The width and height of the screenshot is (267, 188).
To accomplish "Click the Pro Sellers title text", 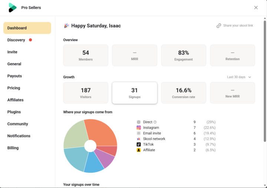I will (x=31, y=8).
